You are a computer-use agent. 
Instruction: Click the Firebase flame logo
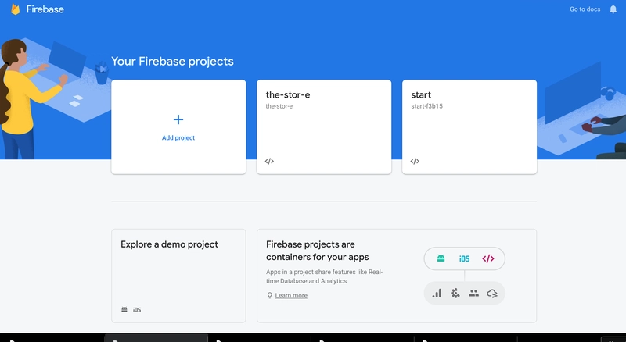[x=15, y=9]
